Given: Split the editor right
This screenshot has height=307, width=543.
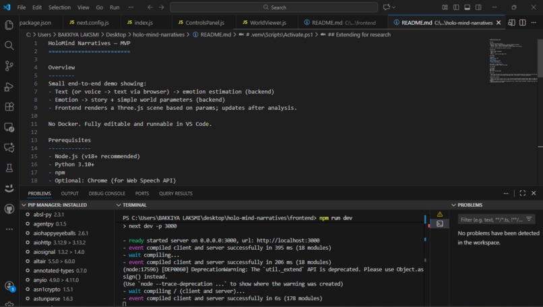Looking at the screenshot, I should click(523, 22).
